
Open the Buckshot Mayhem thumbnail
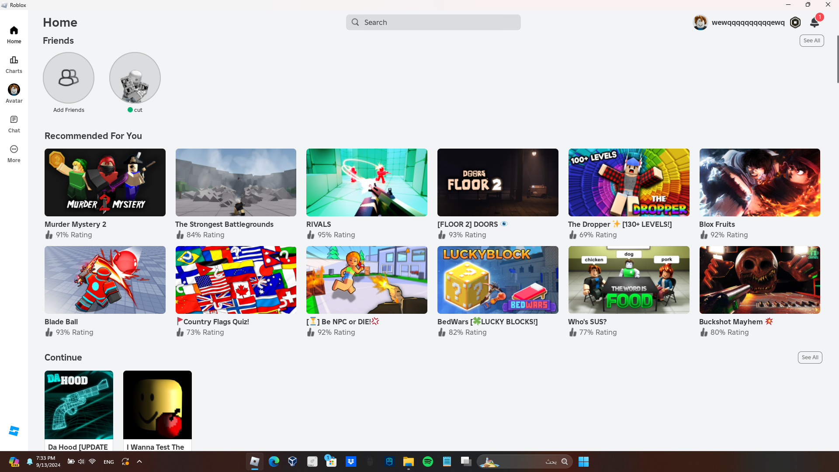pos(759,280)
